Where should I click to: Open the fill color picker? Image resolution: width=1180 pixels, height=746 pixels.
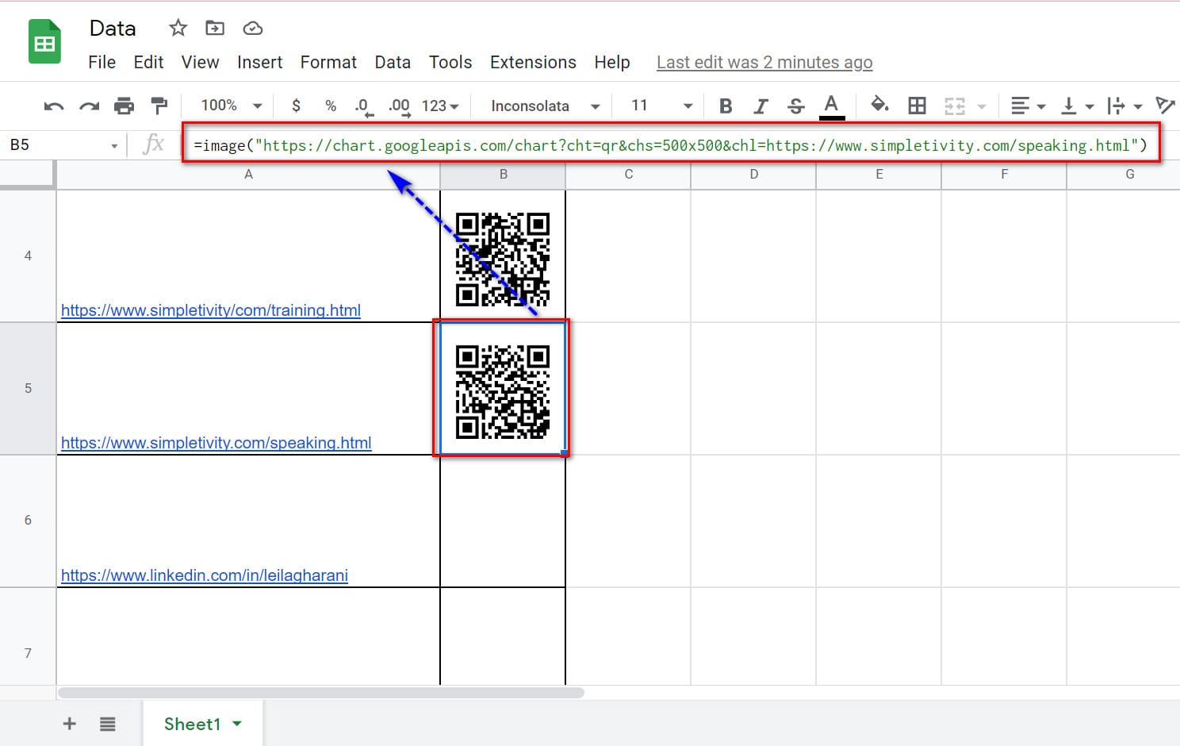point(879,105)
